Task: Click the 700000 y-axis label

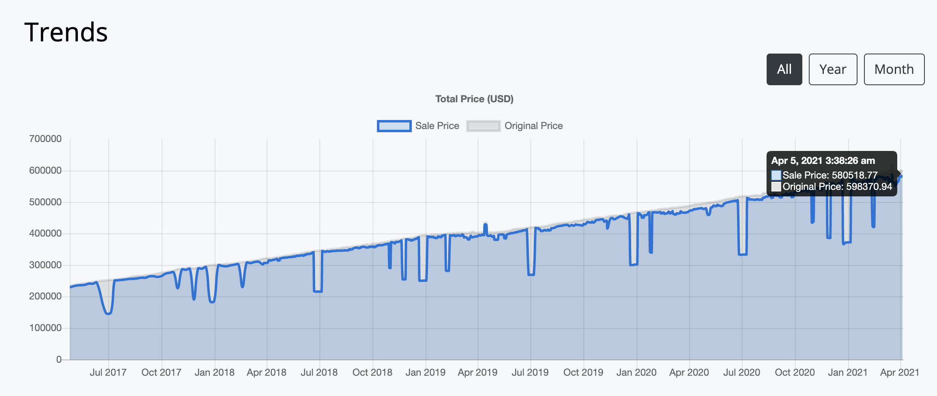Action: point(45,139)
